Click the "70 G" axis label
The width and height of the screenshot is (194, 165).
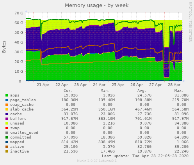[x=19, y=13]
